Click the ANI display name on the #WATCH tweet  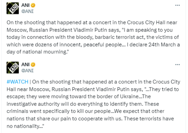(25, 65)
